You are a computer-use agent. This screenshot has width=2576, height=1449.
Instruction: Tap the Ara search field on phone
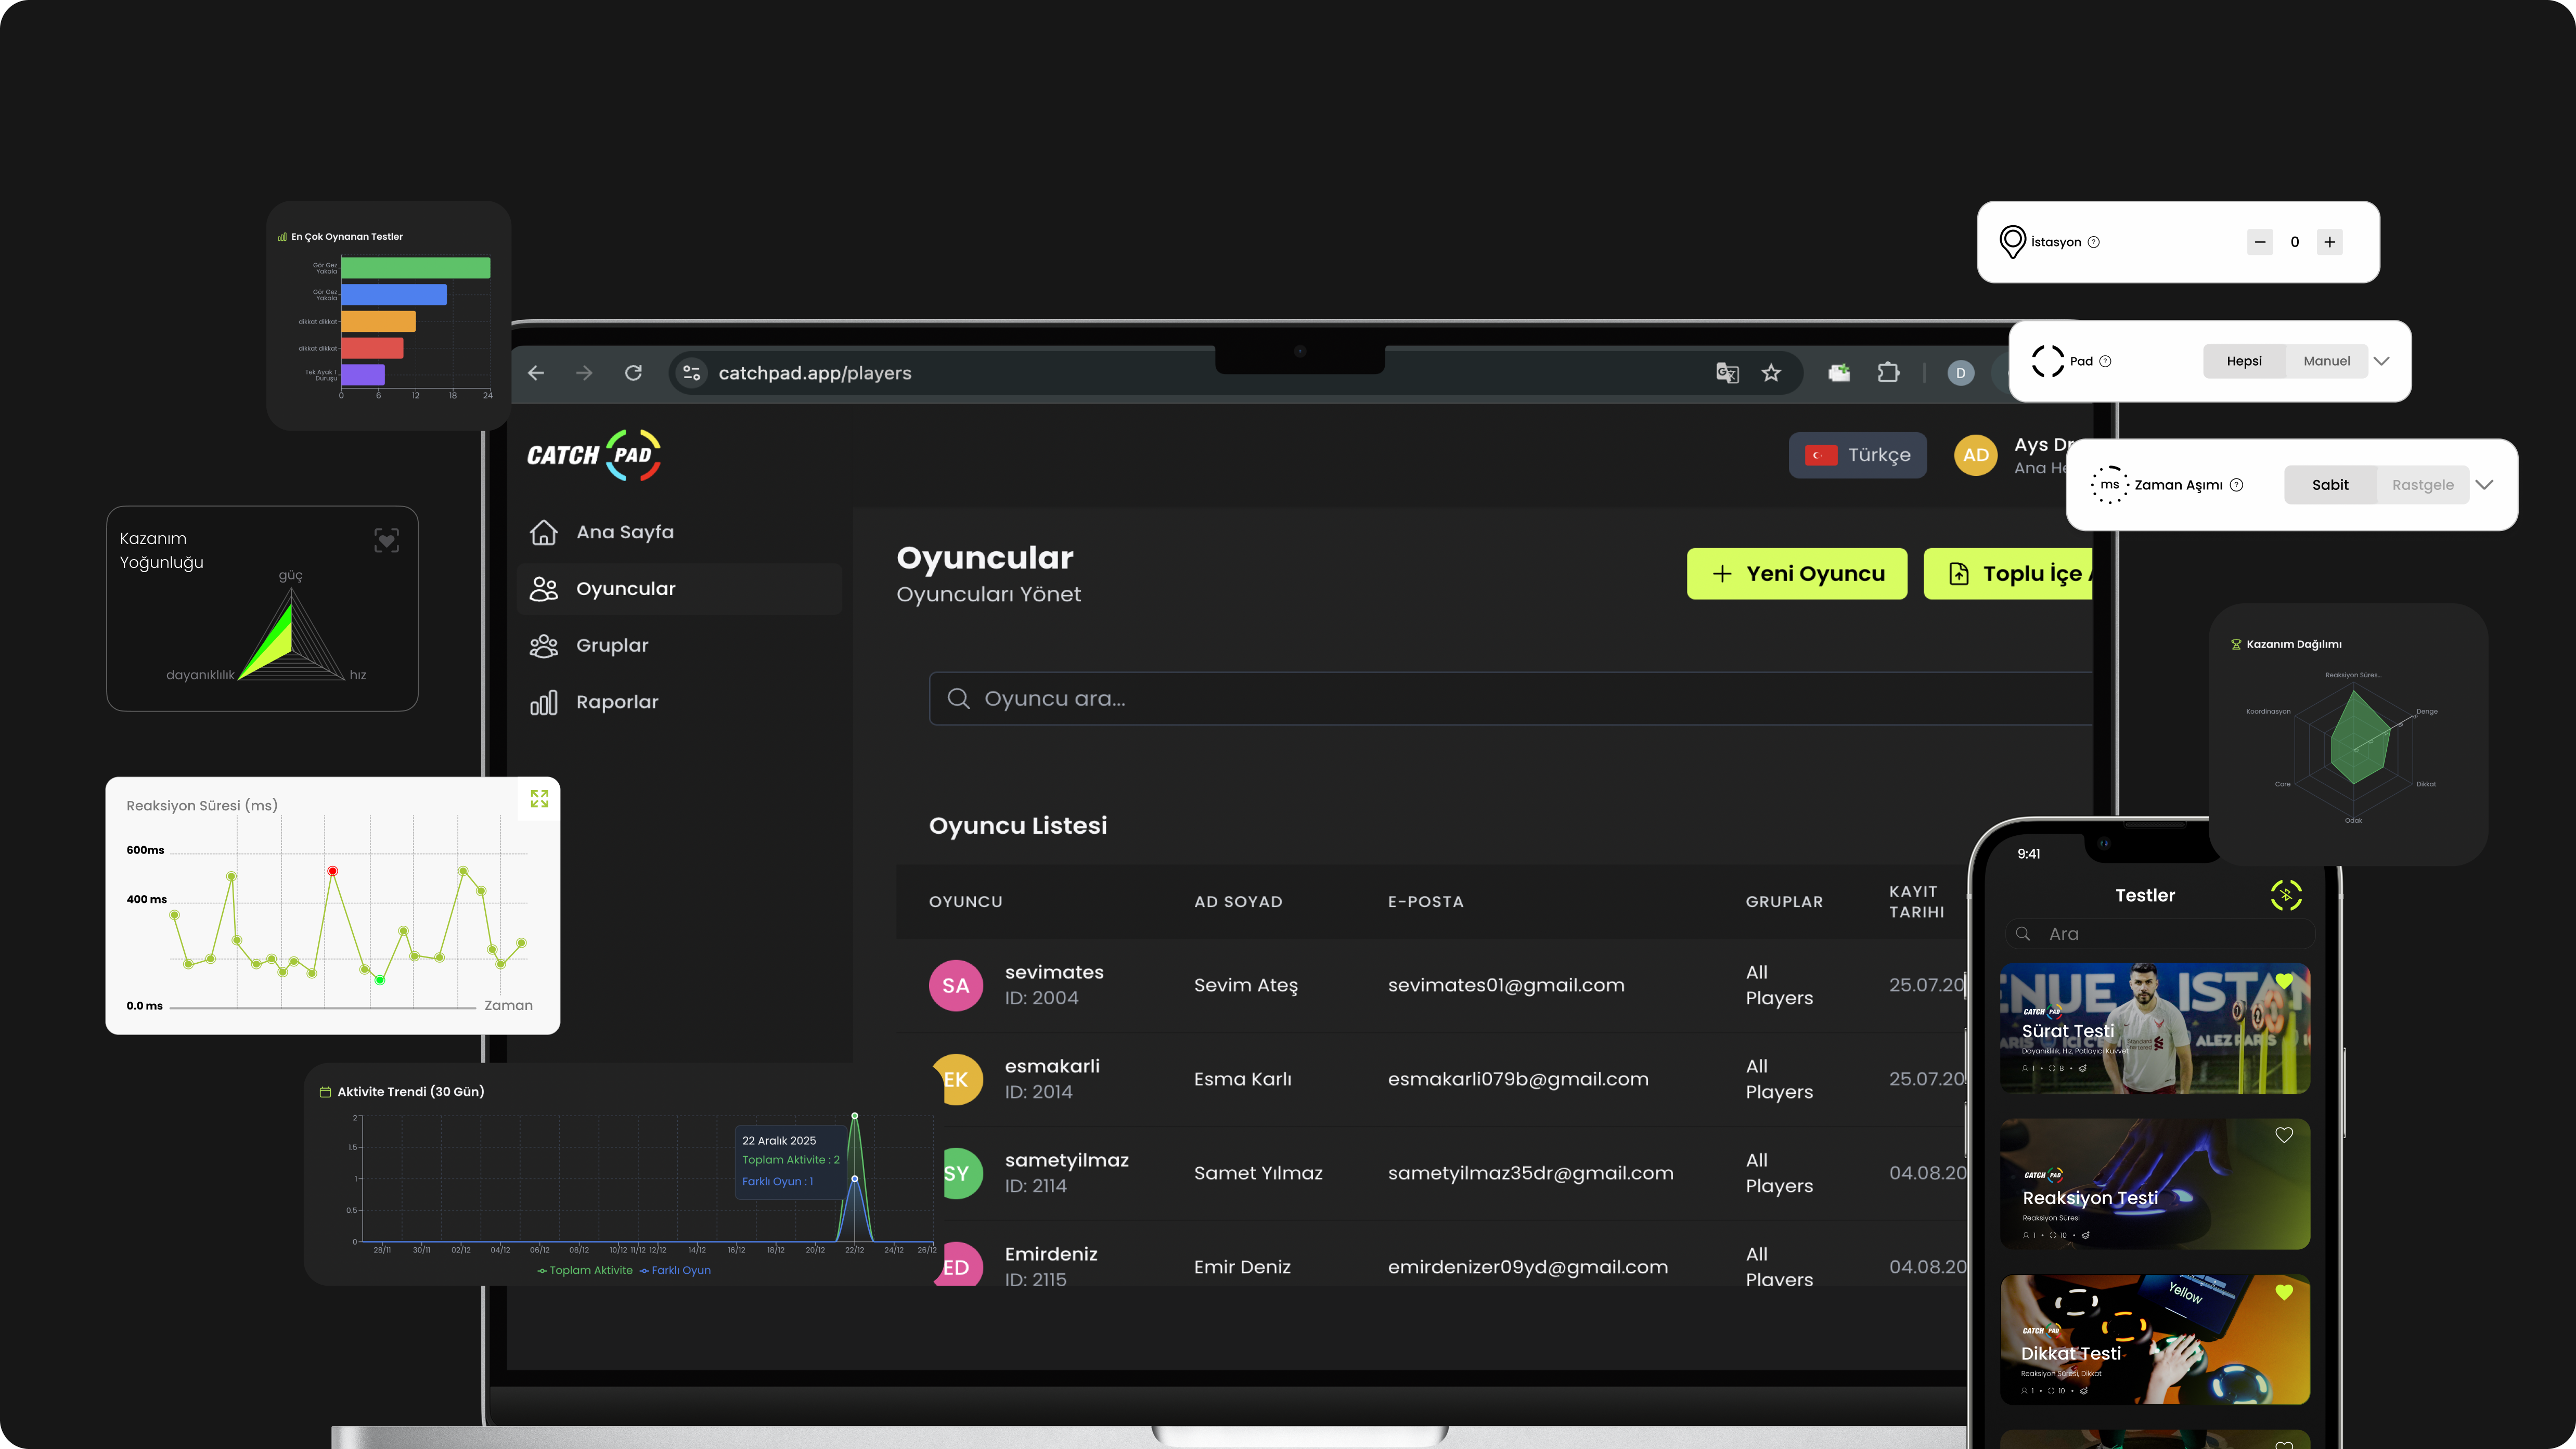pyautogui.click(x=2160, y=934)
